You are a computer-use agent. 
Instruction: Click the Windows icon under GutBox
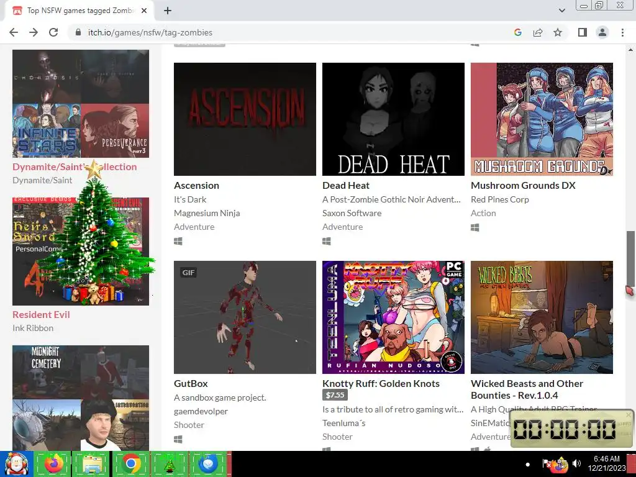(178, 439)
